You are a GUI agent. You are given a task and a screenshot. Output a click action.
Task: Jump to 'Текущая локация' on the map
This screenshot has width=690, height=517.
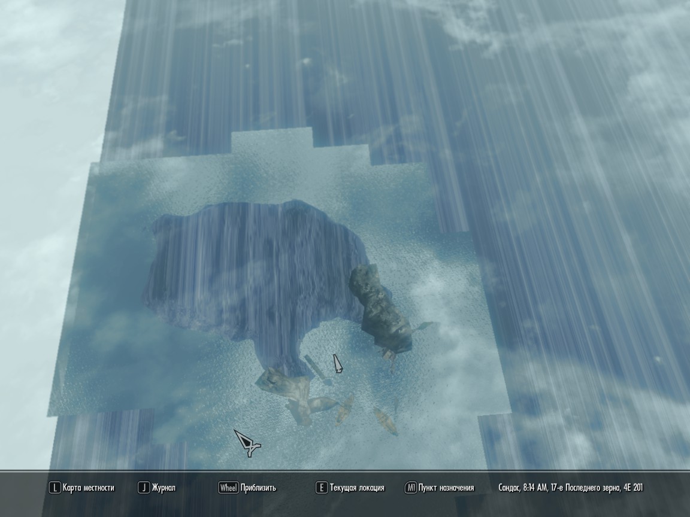(x=357, y=488)
